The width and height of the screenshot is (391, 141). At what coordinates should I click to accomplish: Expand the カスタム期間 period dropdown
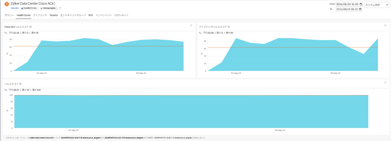coord(376,5)
